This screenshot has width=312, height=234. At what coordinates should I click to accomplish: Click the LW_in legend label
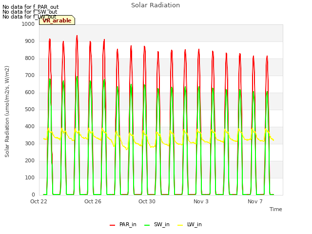pos(194,224)
